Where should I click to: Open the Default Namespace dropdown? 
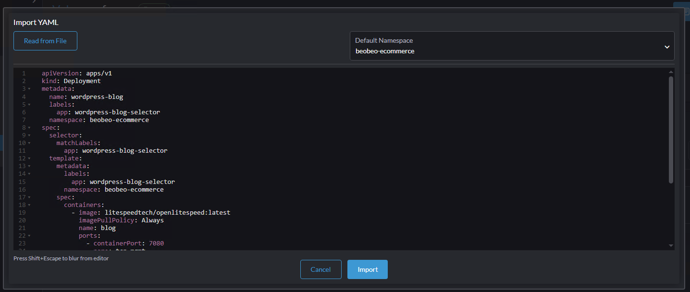[511, 46]
